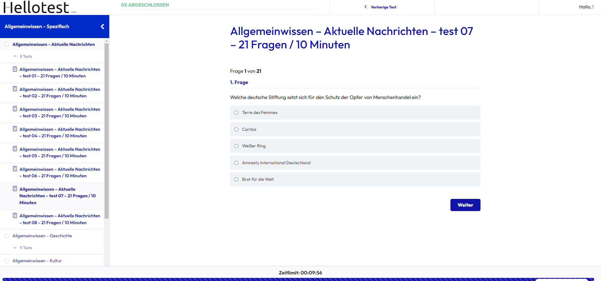Click the Weiter button
Image resolution: width=601 pixels, height=281 pixels.
[x=465, y=205]
